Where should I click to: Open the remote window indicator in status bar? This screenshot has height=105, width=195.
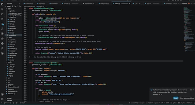coord(1,103)
